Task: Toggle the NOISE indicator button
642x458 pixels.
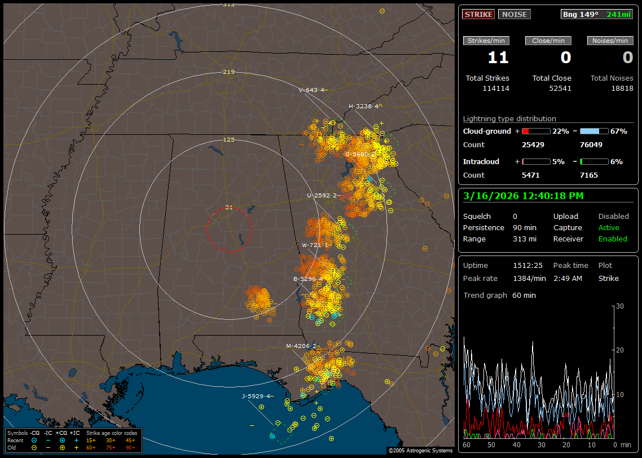Action: [x=514, y=14]
